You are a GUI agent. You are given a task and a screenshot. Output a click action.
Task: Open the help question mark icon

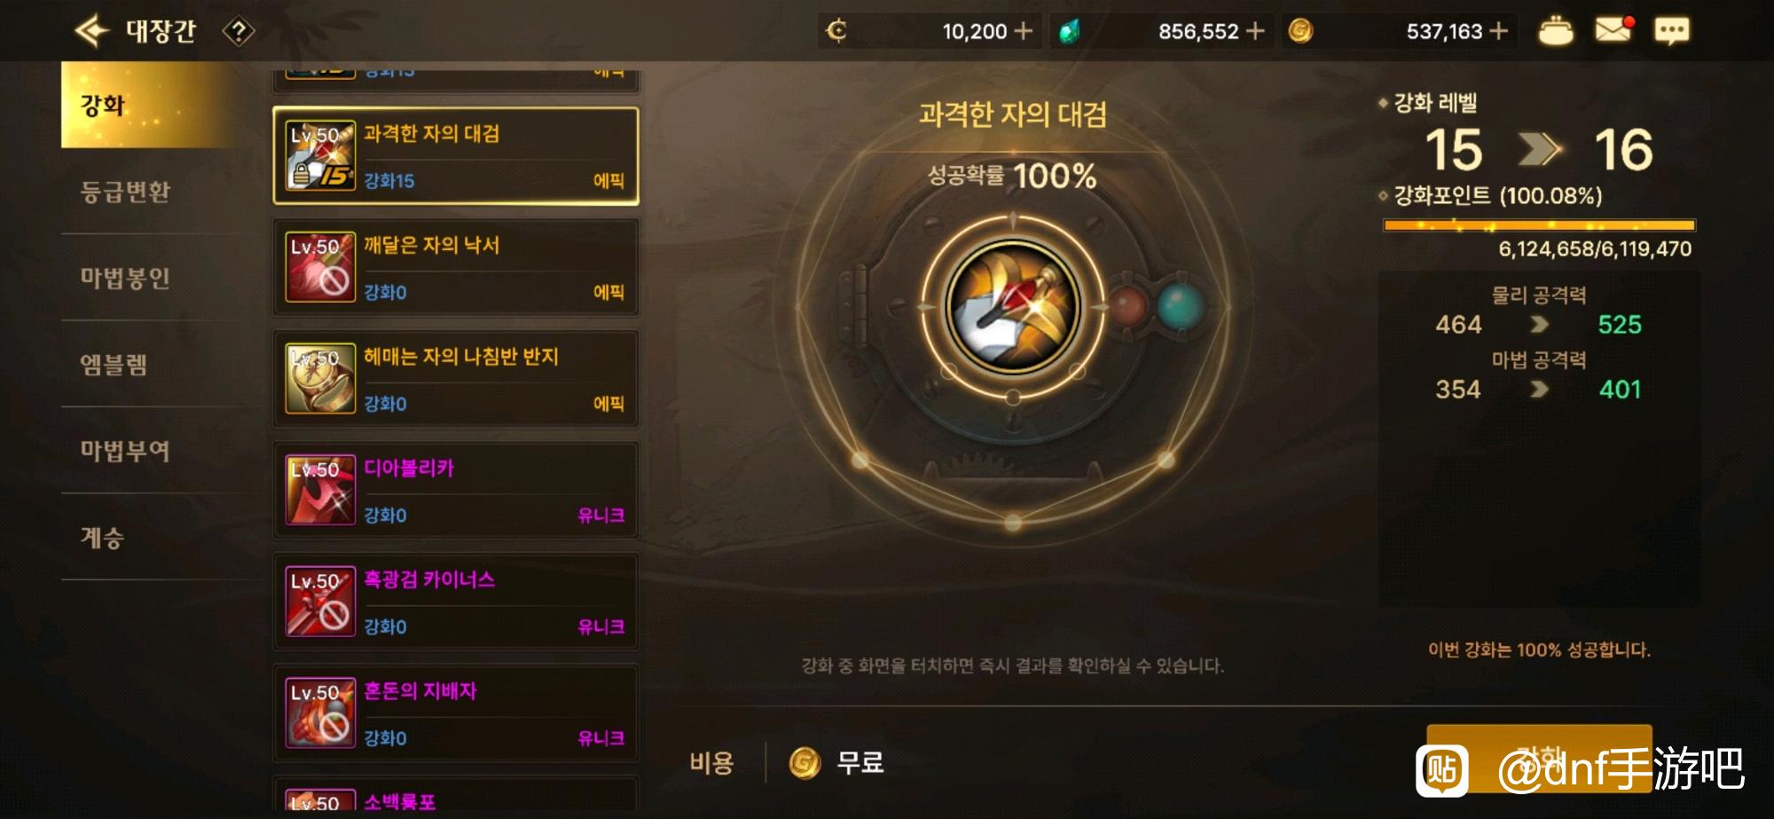tap(238, 32)
